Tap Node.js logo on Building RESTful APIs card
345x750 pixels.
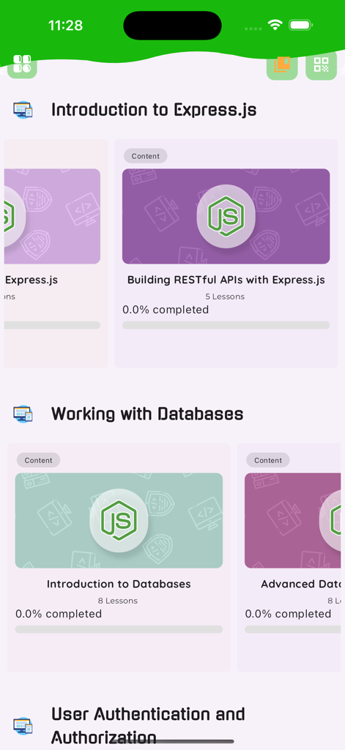click(x=226, y=216)
